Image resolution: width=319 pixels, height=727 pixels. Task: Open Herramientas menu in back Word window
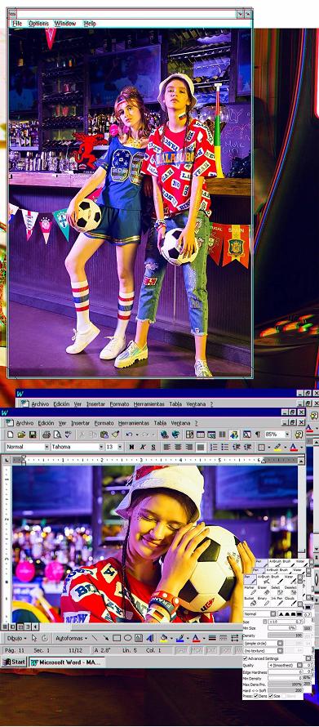point(148,404)
